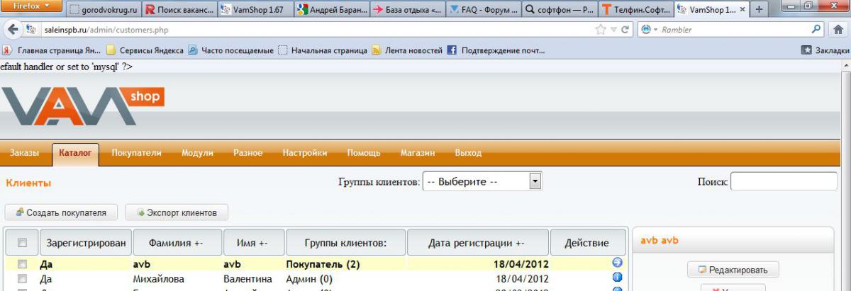Tick the checkbox for Михайлова row
The width and height of the screenshot is (851, 291).
coord(22,279)
